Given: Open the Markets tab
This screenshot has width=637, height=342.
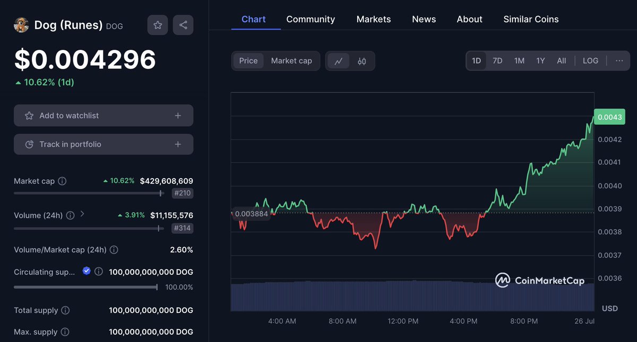Looking at the screenshot, I should coord(374,19).
